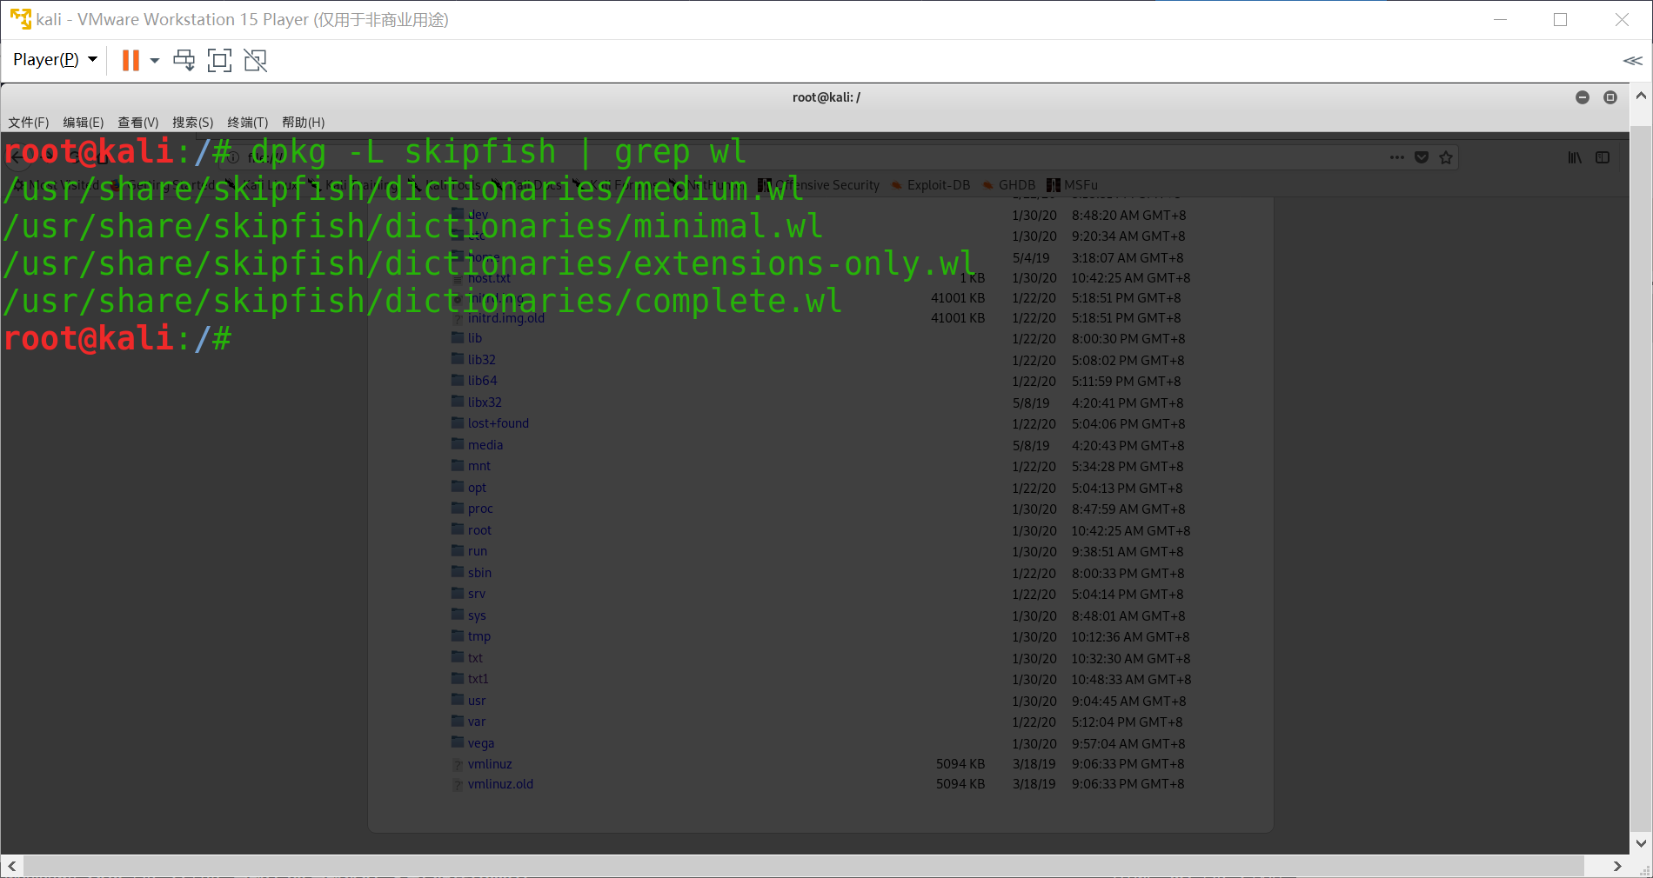Click the horizontal scrollbar left arrow
The width and height of the screenshot is (1653, 878).
pyautogui.click(x=12, y=866)
